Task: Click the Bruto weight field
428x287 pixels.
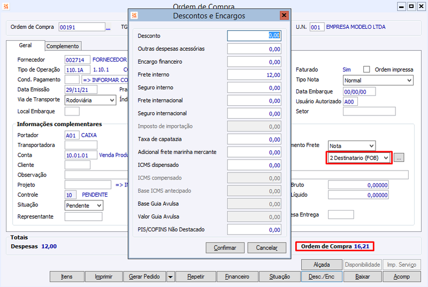Action: point(358,185)
